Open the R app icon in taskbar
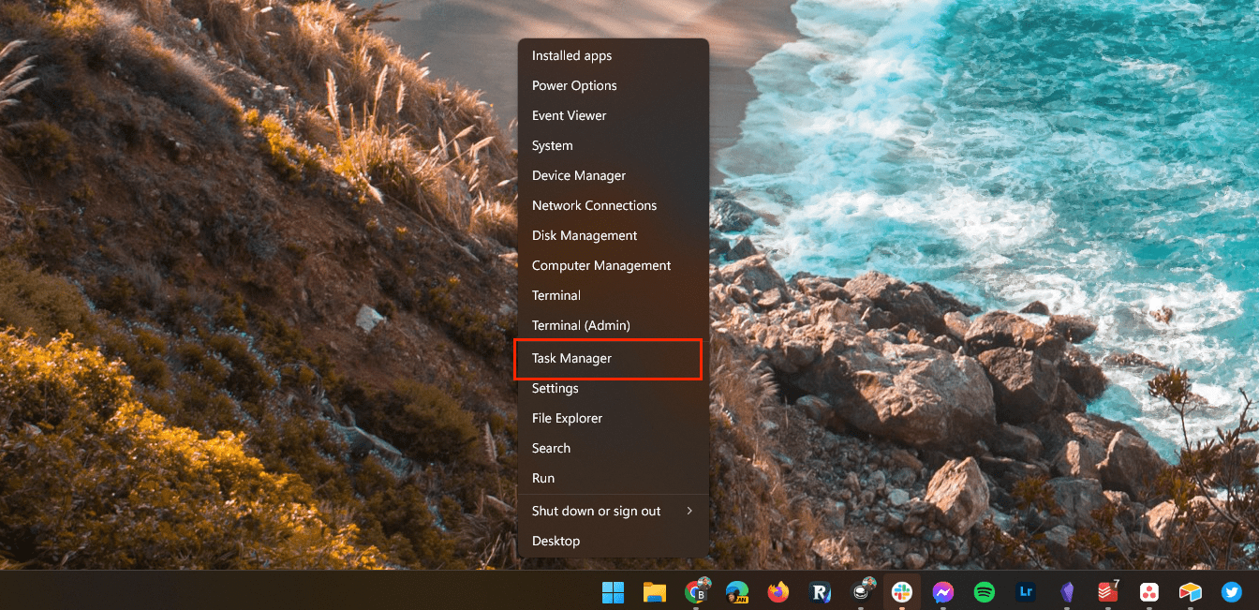Screen dimensions: 1259x610 [x=821, y=592]
